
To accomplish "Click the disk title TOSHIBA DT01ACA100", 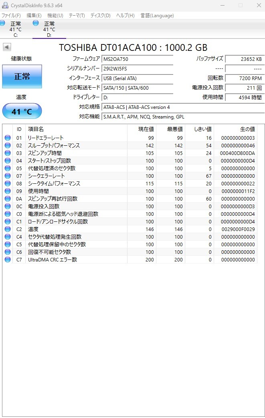I will pos(133,48).
